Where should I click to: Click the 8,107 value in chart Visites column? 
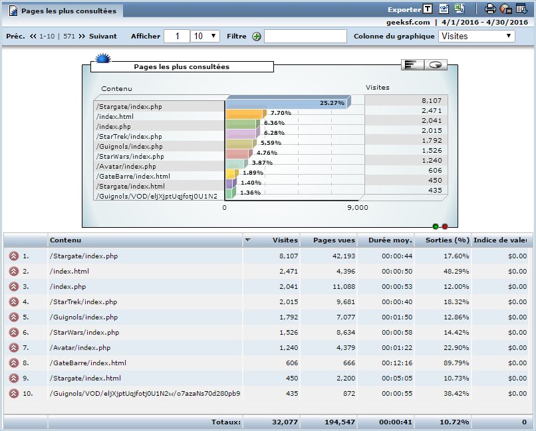(x=432, y=101)
